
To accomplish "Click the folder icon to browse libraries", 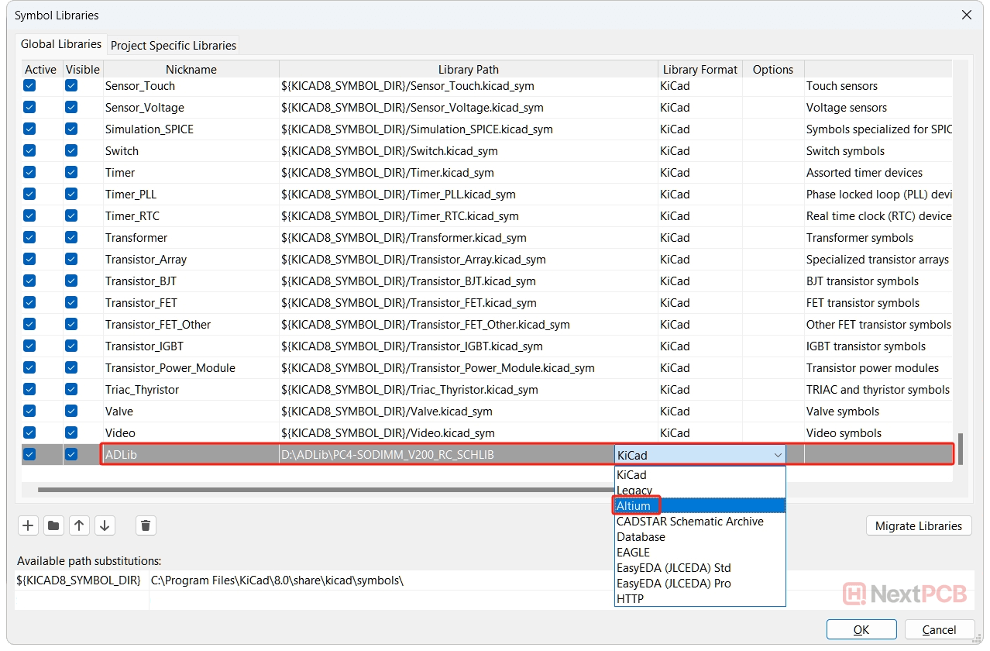I will tap(53, 525).
